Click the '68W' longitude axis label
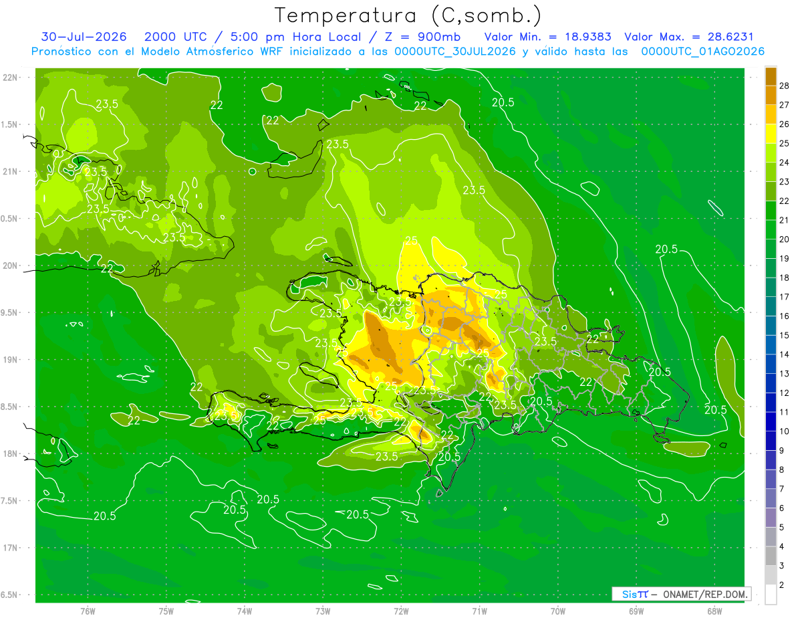 coord(714,611)
